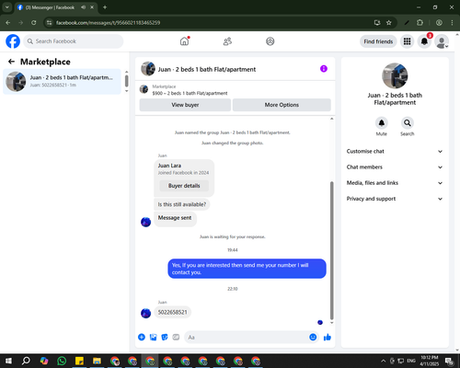Open more actions with the plus icon
The height and width of the screenshot is (368, 460).
point(142,337)
